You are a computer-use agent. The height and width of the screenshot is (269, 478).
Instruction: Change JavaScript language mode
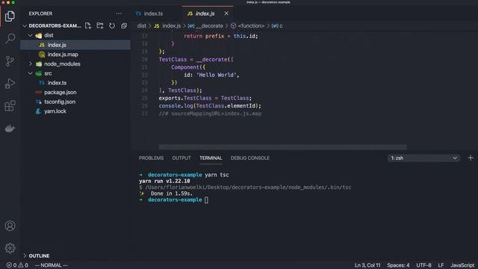[x=462, y=265]
